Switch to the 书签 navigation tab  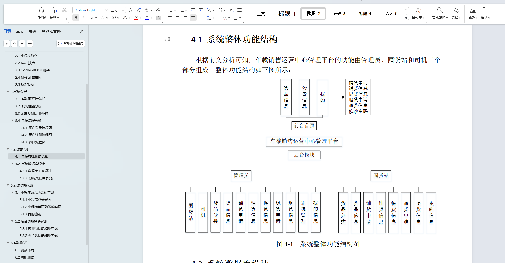tap(33, 31)
